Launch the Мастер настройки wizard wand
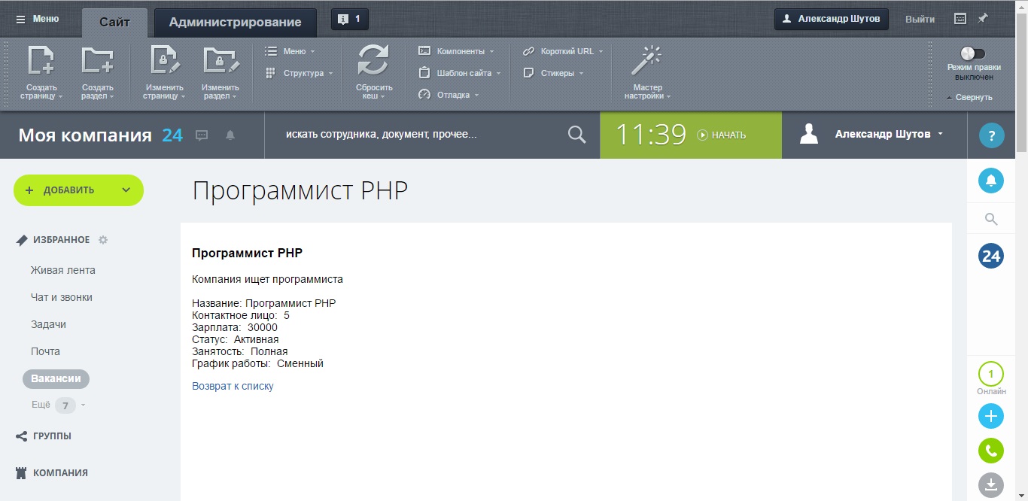 [x=645, y=61]
